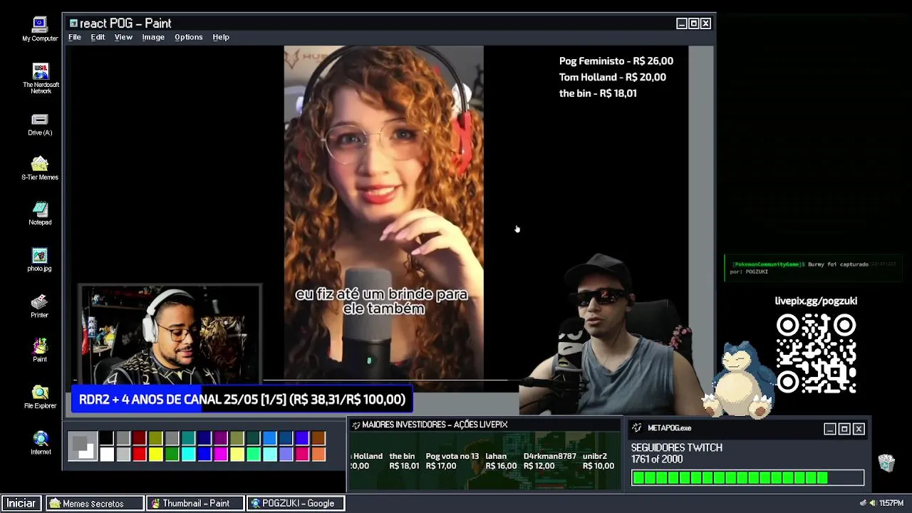
Task: Open The Nerdsoft Network desktop icon
Action: (41, 78)
